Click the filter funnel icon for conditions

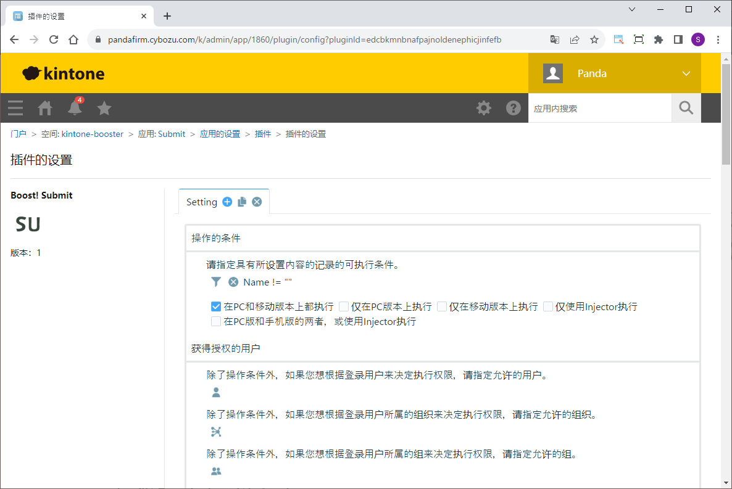pyautogui.click(x=216, y=282)
